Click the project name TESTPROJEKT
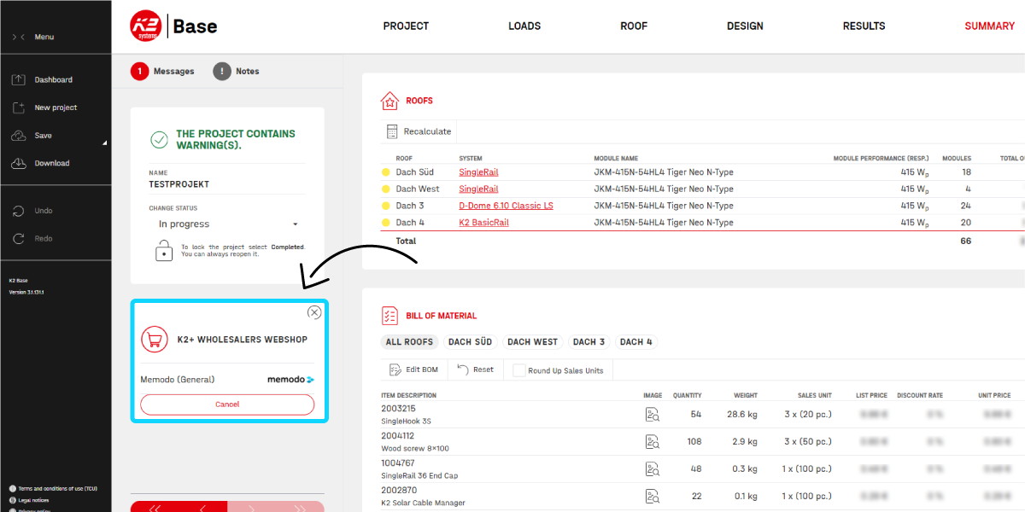The height and width of the screenshot is (512, 1025). [179, 184]
